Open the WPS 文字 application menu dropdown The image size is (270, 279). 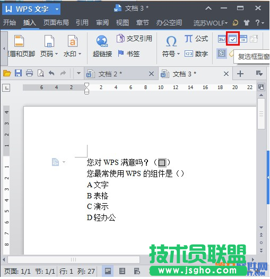tap(57, 9)
